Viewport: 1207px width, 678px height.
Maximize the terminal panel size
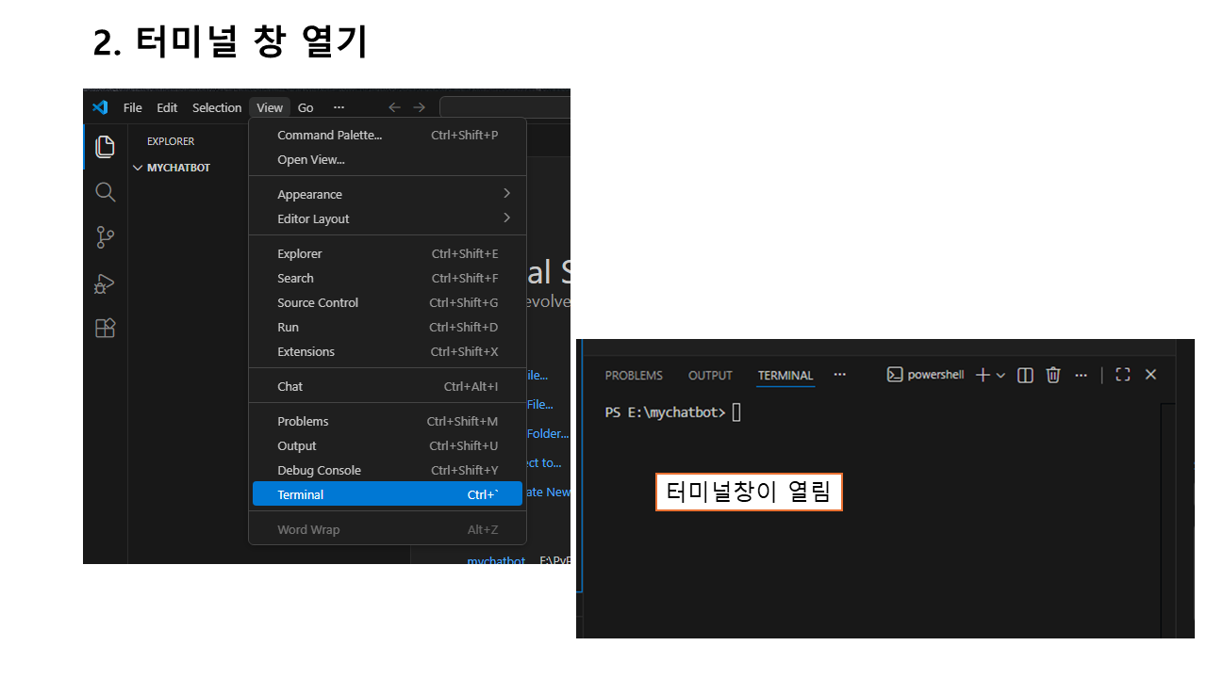coord(1122,375)
